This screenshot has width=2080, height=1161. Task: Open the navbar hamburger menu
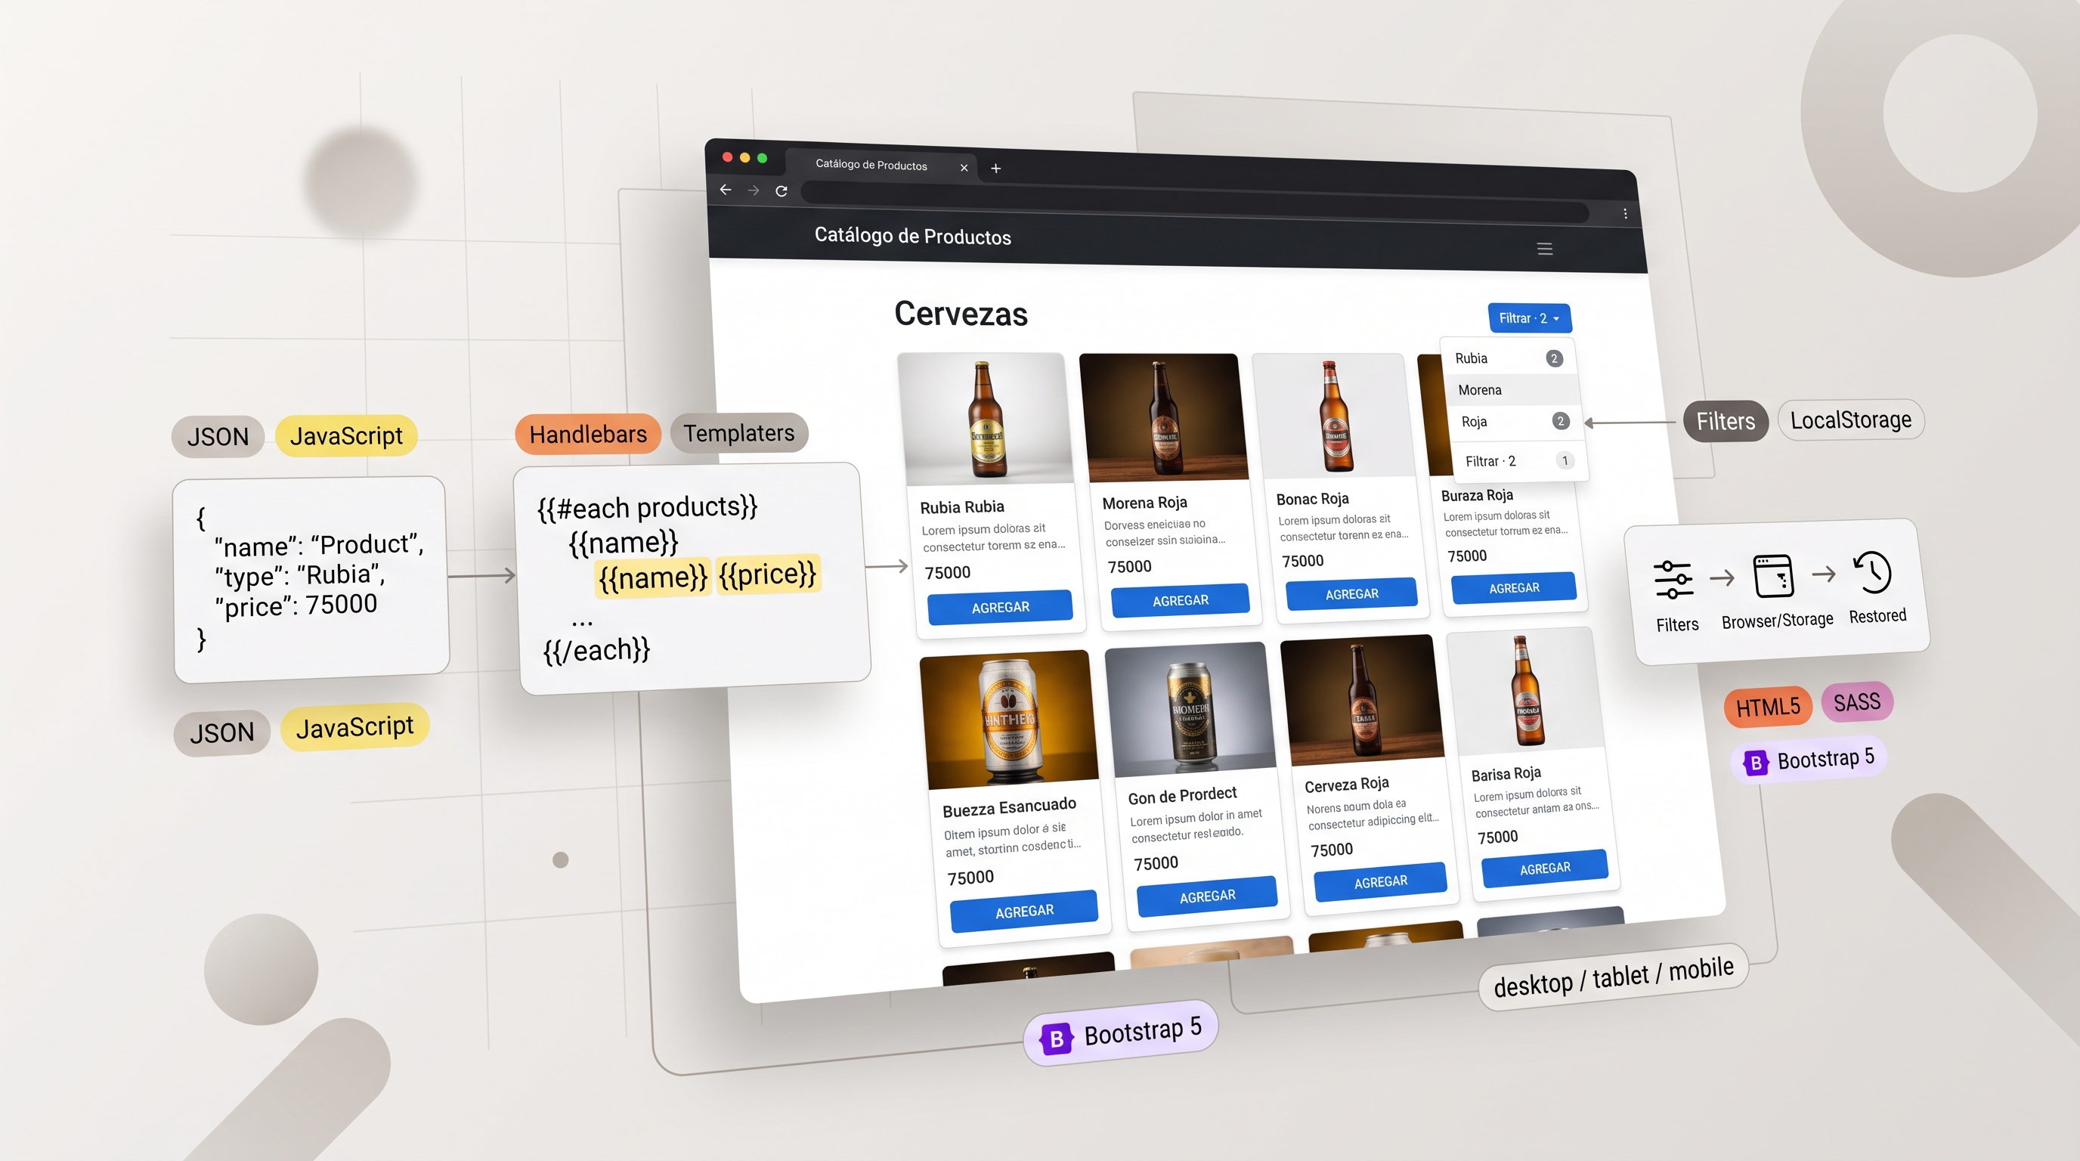(x=1545, y=249)
